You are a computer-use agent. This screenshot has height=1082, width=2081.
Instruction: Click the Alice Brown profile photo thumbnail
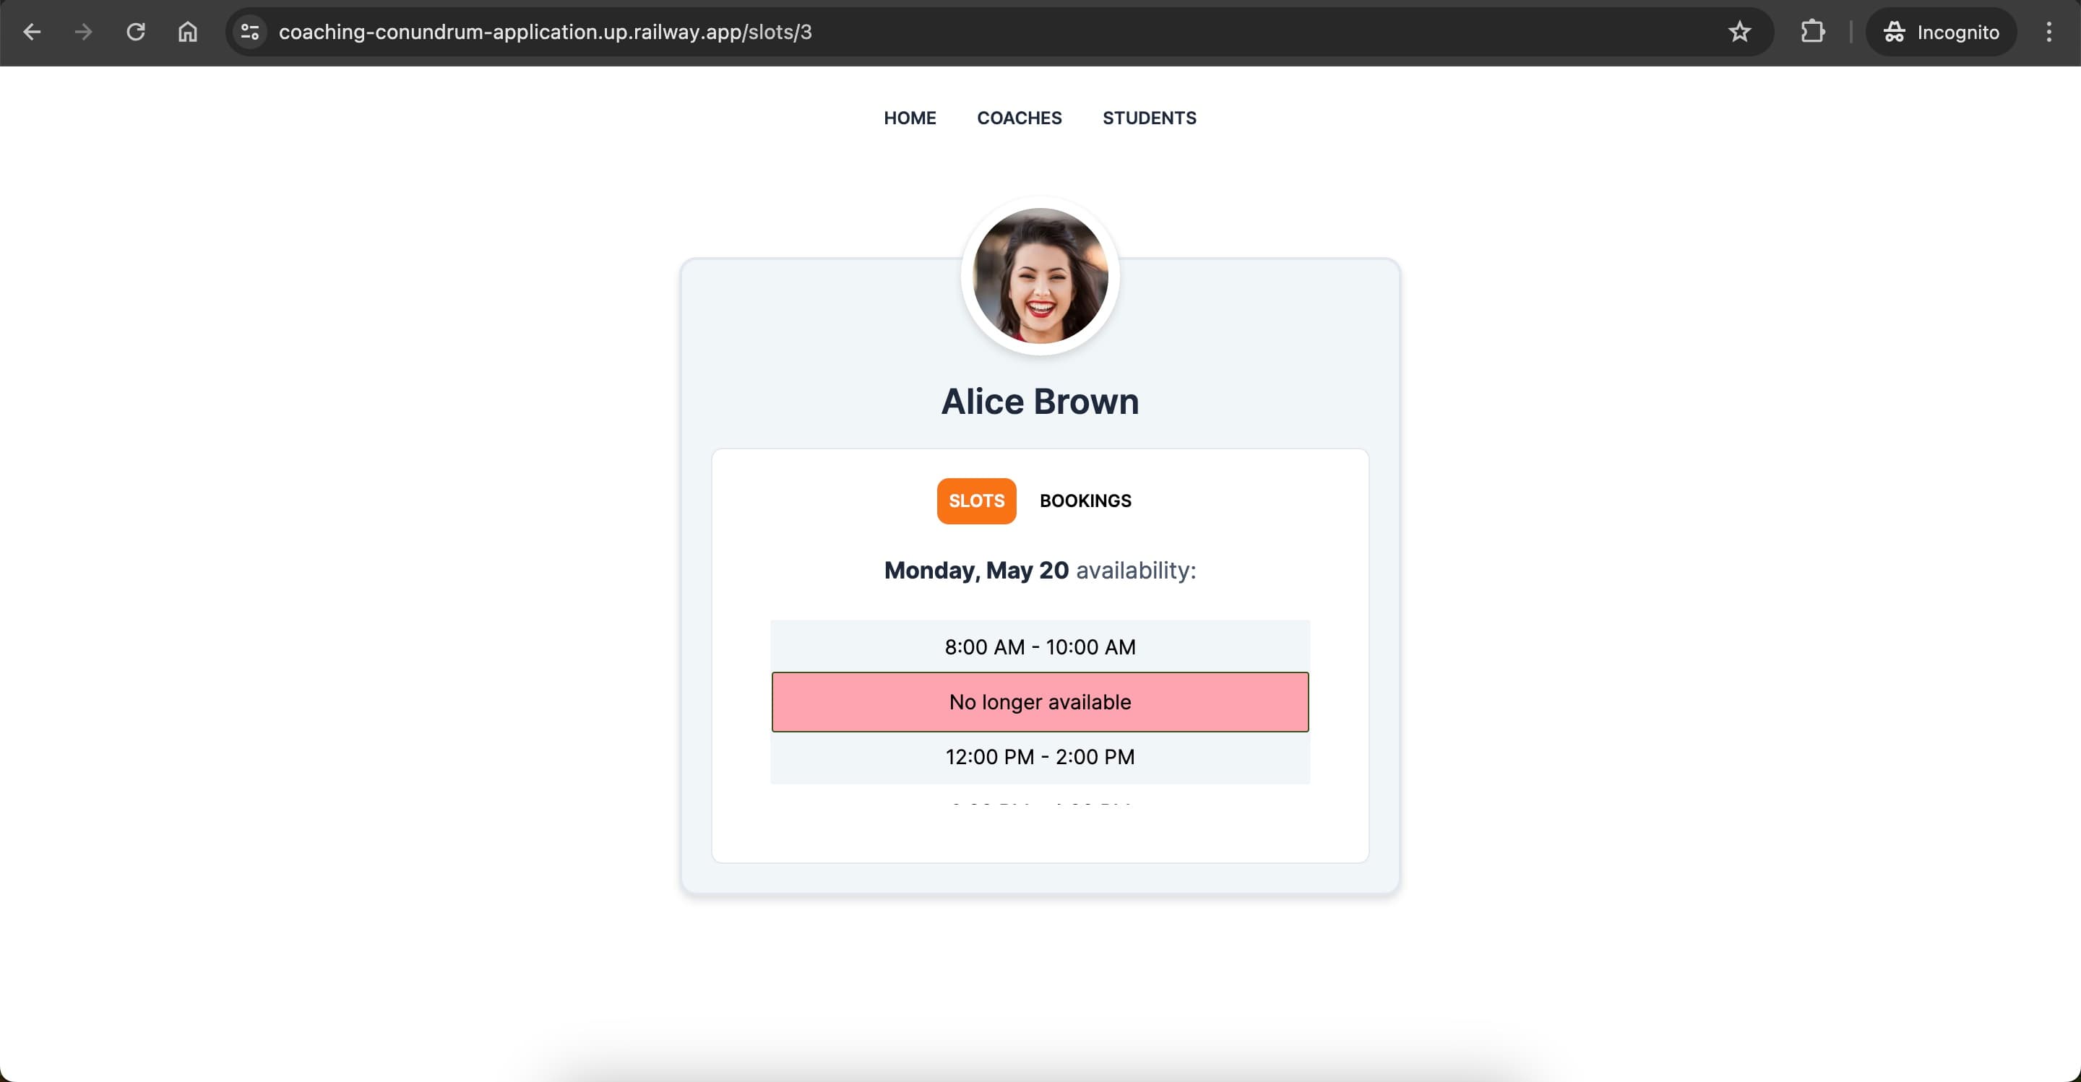[x=1039, y=275]
